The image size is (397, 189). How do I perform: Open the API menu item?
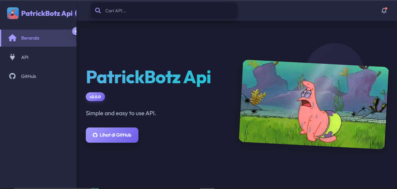tap(38, 57)
